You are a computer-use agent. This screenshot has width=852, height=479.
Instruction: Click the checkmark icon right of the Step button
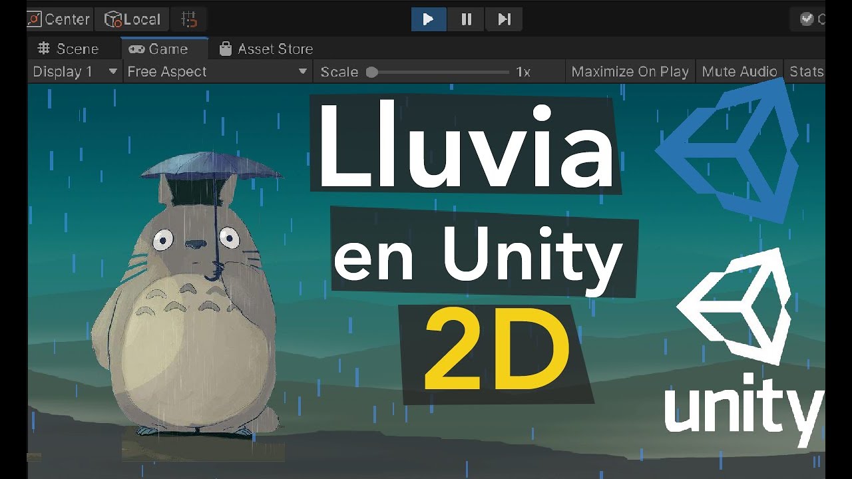click(x=807, y=19)
